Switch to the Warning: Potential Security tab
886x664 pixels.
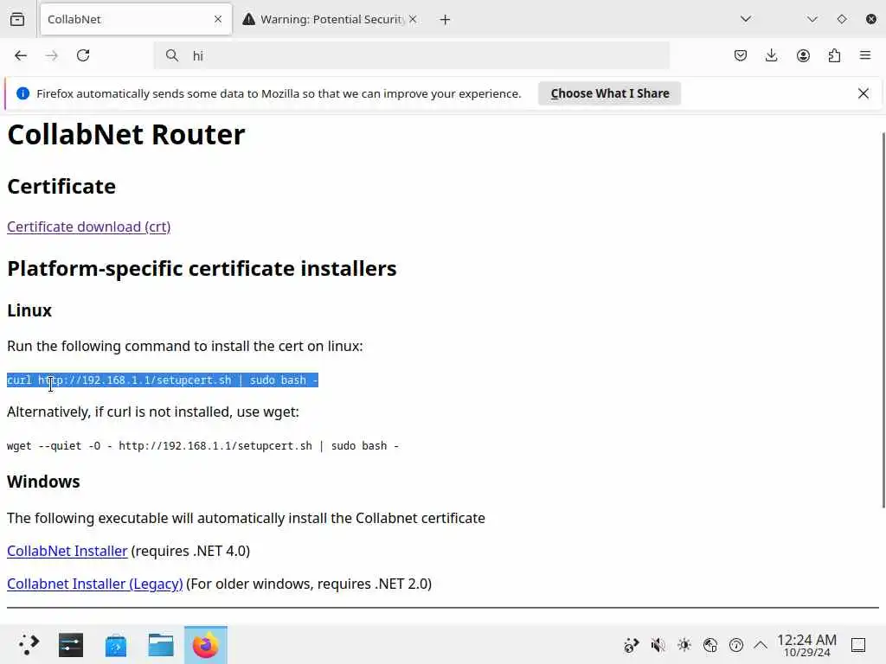331,19
